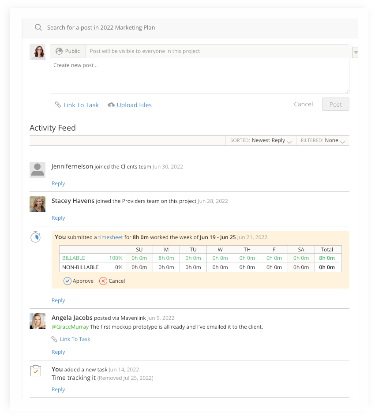Click the globe icon on the Public button
Image resolution: width=375 pixels, height=416 pixels.
[60, 51]
